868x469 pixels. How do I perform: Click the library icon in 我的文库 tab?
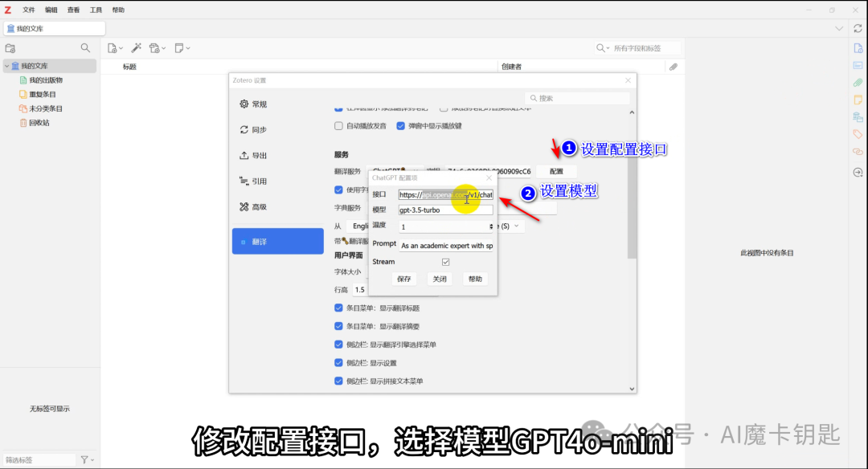coord(11,28)
